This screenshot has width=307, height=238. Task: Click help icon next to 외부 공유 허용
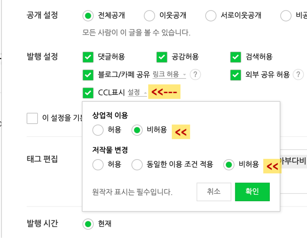pyautogui.click(x=298, y=75)
